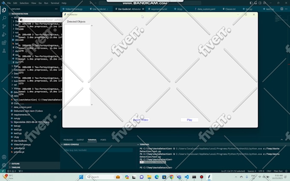Screen dimensions: 290x181
Task: Toggle the primary side bar layout icon
Action: (x=251, y=3)
